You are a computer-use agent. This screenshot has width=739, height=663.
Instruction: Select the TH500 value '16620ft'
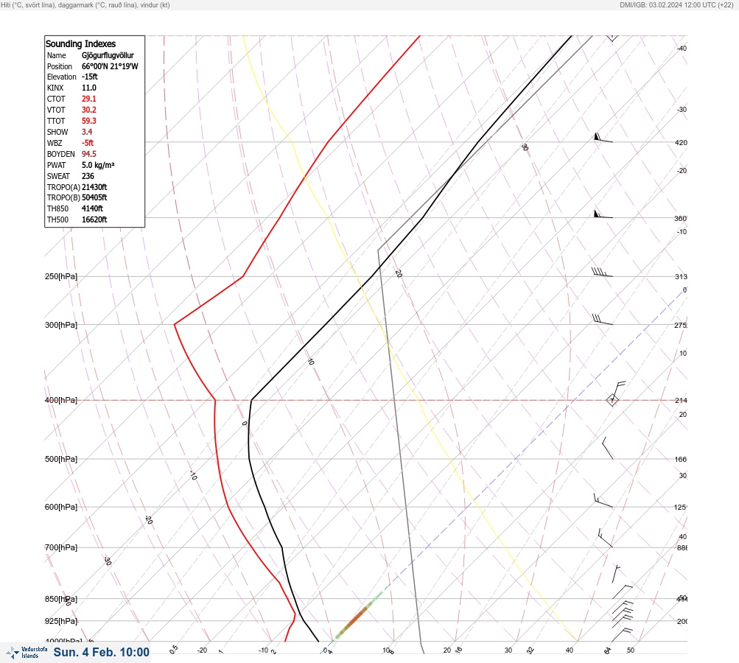(94, 220)
